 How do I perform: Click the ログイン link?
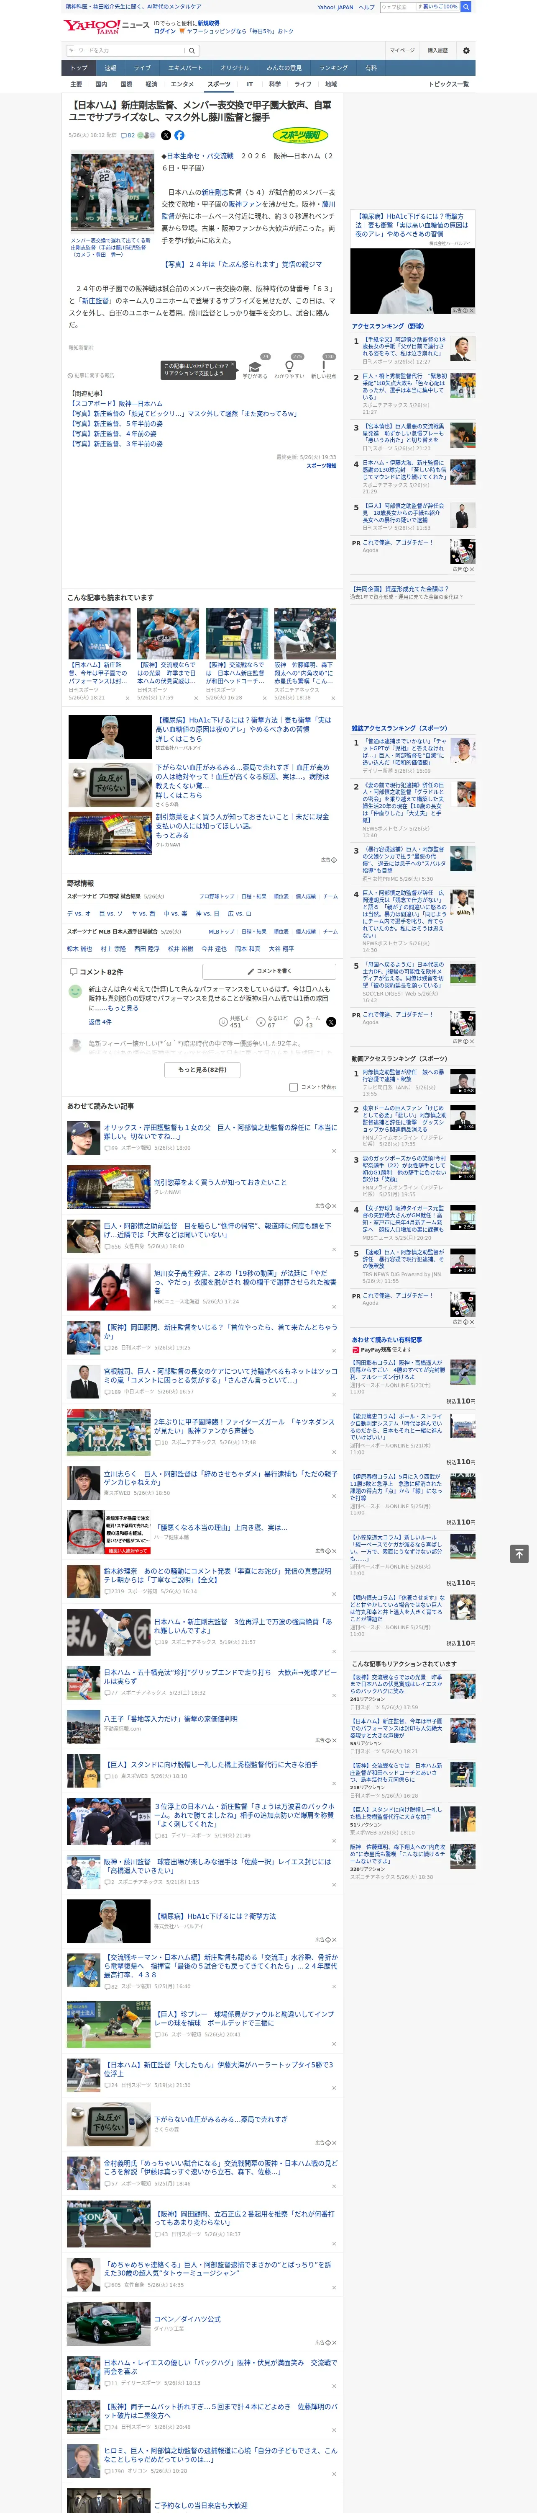click(165, 31)
